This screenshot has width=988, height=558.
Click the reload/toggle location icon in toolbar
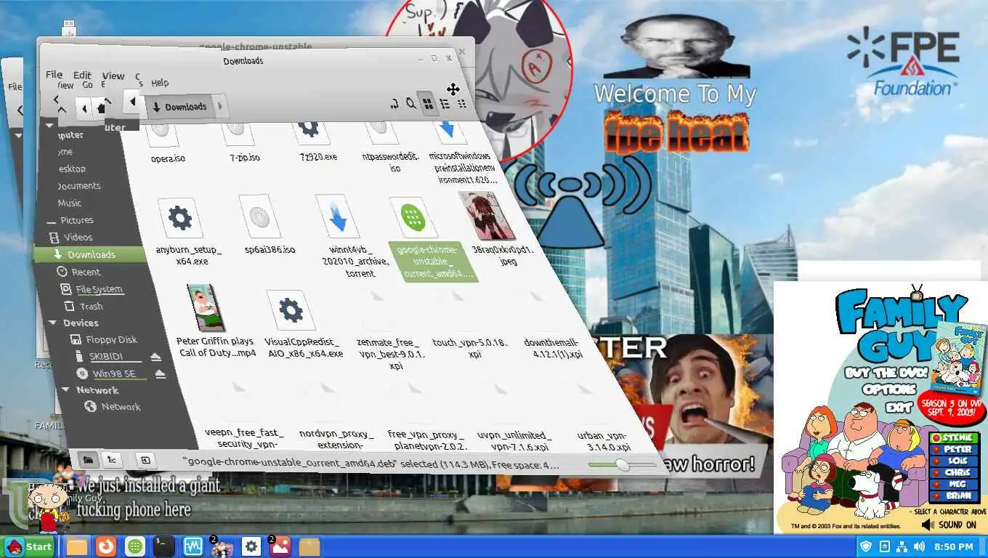click(x=394, y=104)
